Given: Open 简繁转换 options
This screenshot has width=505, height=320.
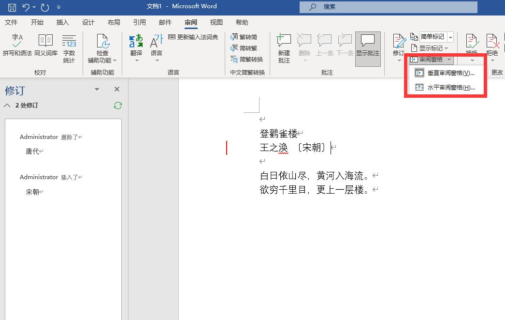Looking at the screenshot, I should (x=247, y=60).
